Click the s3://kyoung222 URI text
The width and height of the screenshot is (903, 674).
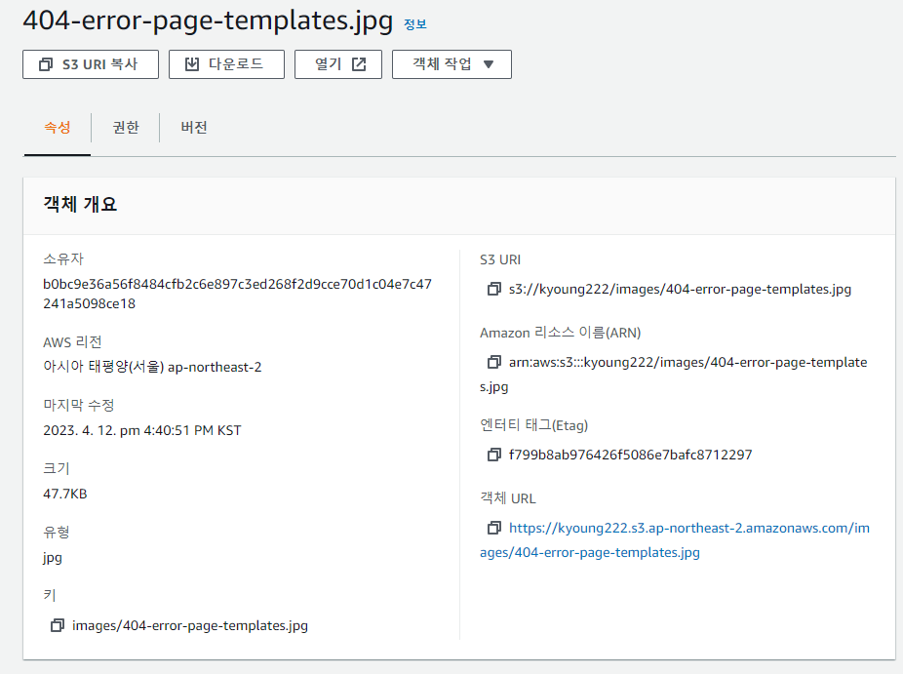(x=680, y=289)
